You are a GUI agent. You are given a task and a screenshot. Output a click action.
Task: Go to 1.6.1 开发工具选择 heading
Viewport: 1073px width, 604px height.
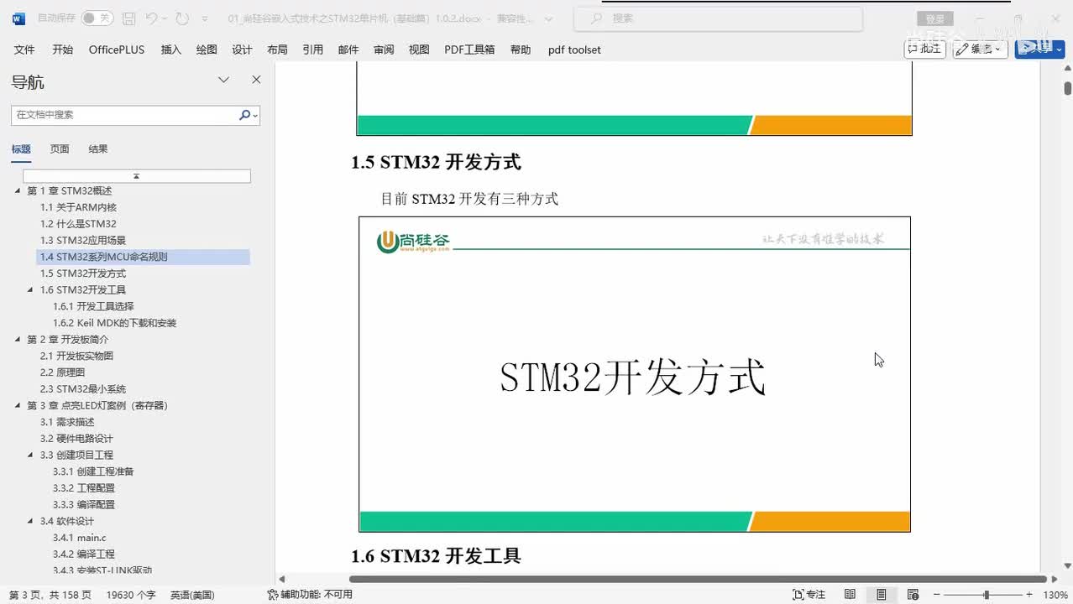[93, 306]
